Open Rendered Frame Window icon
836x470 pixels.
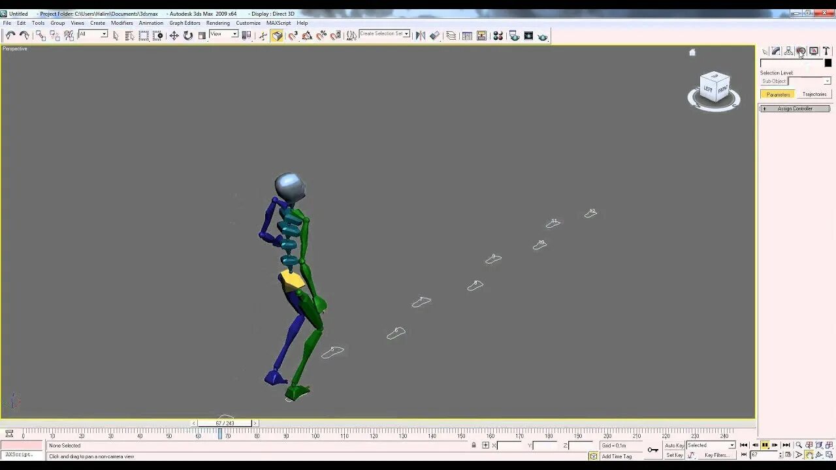pos(528,36)
